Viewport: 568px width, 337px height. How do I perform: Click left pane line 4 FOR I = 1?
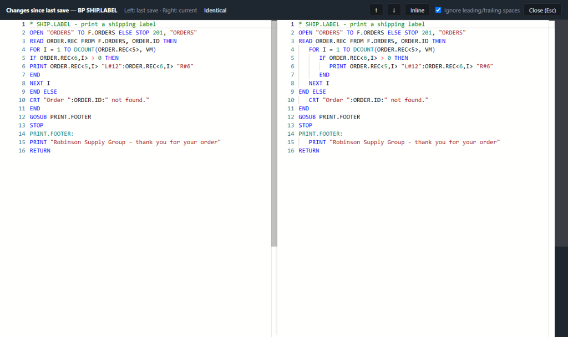pyautogui.click(x=93, y=49)
